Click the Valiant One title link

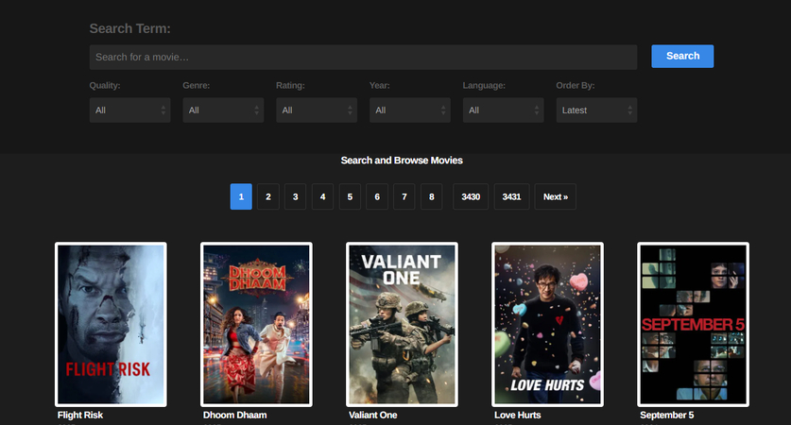click(x=373, y=415)
